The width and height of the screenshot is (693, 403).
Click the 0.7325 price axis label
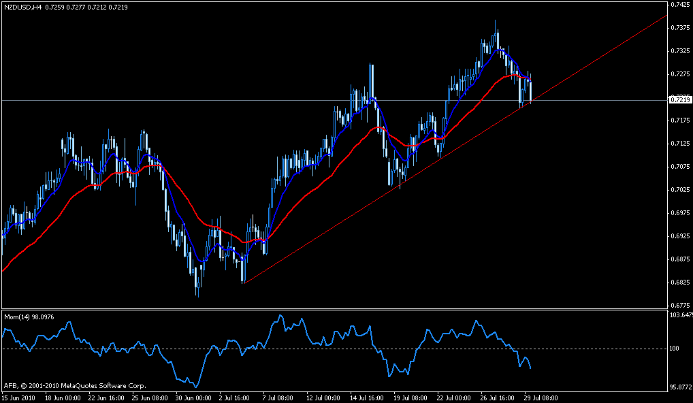click(679, 51)
